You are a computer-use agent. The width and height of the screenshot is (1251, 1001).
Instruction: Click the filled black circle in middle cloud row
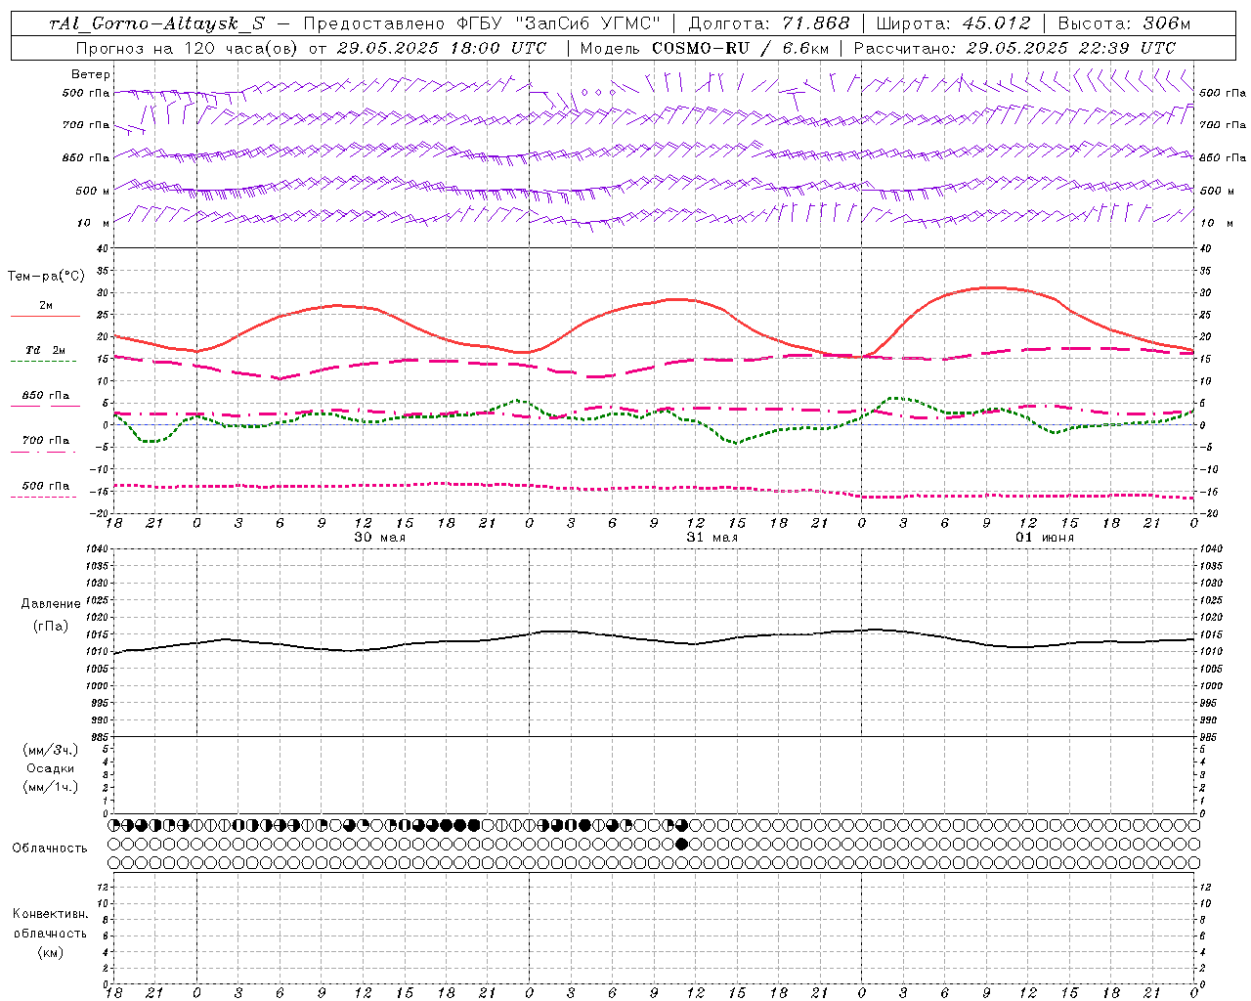(x=682, y=844)
